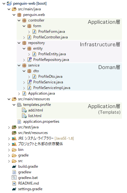Viewport: 127px width, 193px height.
Task: Collapse the repository package
Action: [19, 43]
